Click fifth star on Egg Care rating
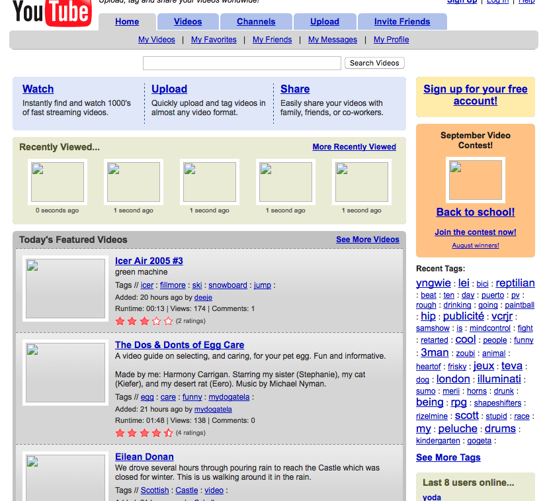The height and width of the screenshot is (501, 547). (169, 433)
